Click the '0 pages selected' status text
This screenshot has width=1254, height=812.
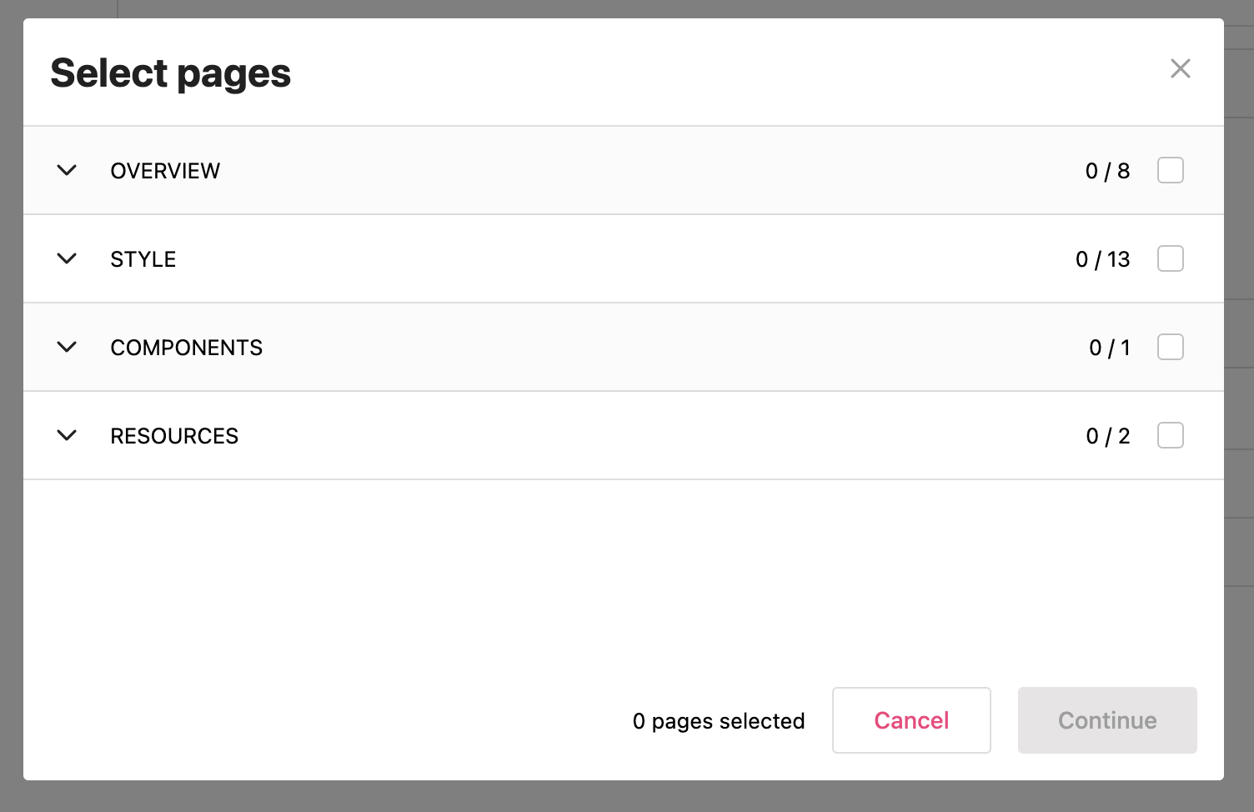coord(719,721)
